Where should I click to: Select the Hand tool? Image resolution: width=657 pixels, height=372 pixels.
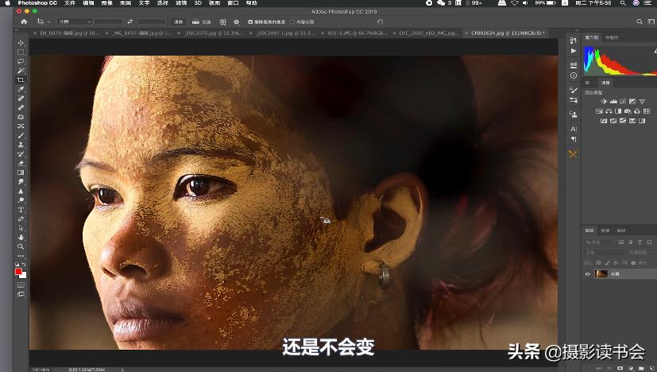(21, 238)
